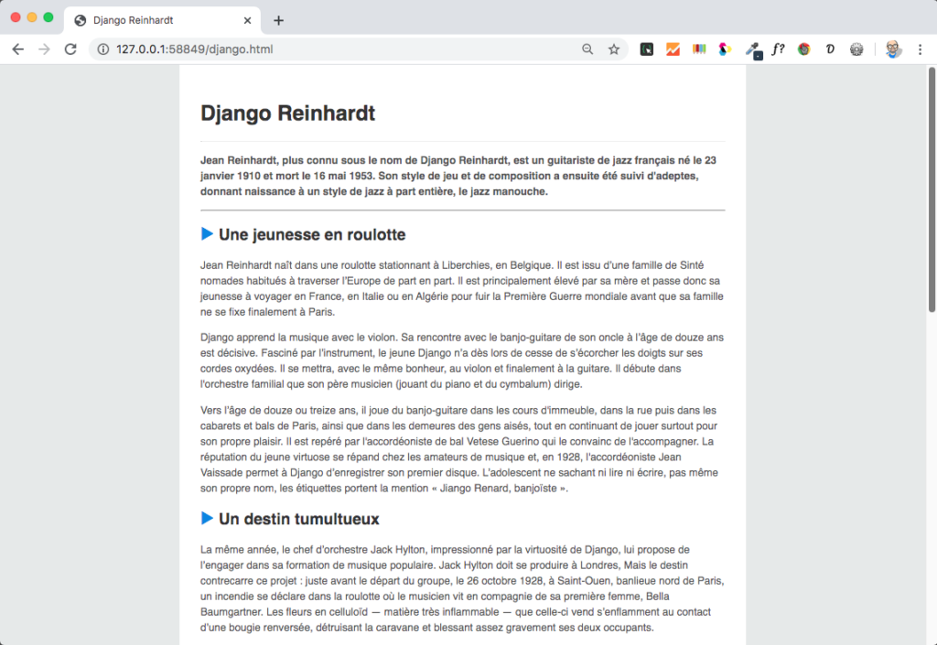View site information for 127.0.0.1
Viewport: 937px width, 645px height.
tap(103, 49)
